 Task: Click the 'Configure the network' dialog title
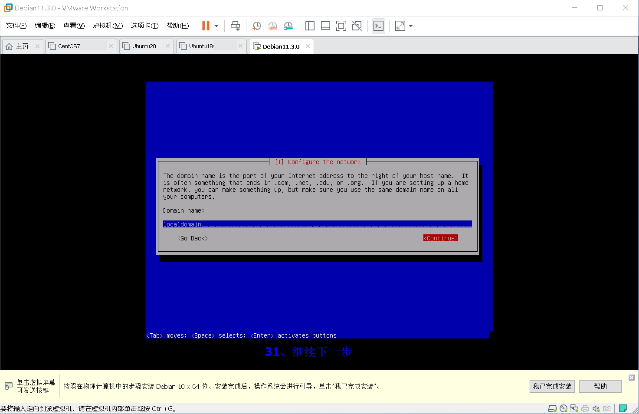point(318,162)
